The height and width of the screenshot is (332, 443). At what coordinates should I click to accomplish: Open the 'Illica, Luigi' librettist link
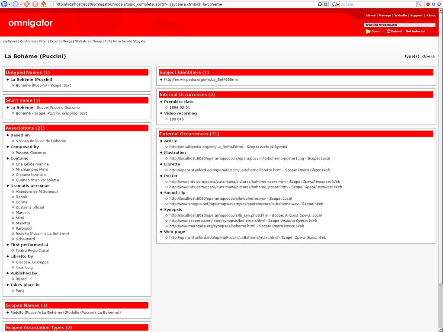point(25,267)
